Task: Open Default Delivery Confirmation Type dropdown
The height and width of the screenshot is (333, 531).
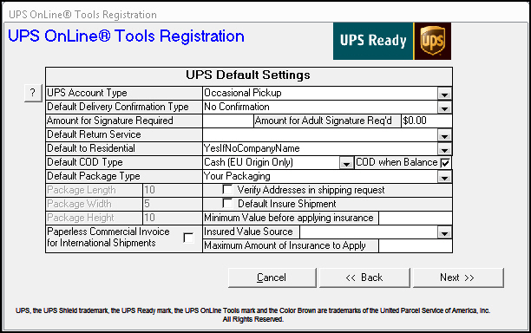Action: click(444, 108)
